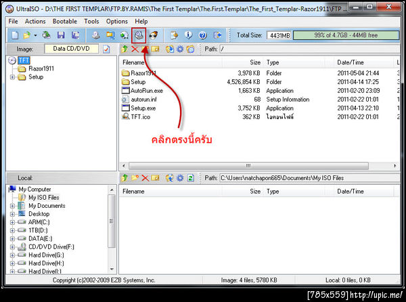Image resolution: width=406 pixels, height=302 pixels.
Task: Click the blue question mark Help icon
Action: point(203,35)
